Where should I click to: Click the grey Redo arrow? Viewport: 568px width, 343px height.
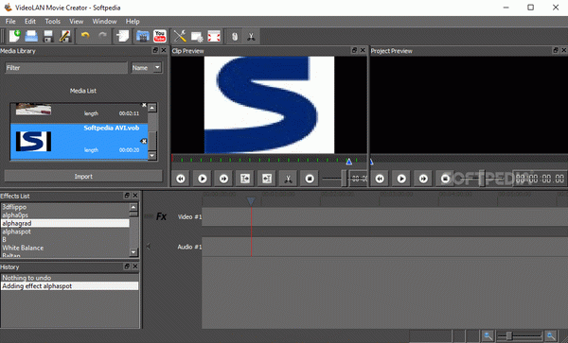103,35
